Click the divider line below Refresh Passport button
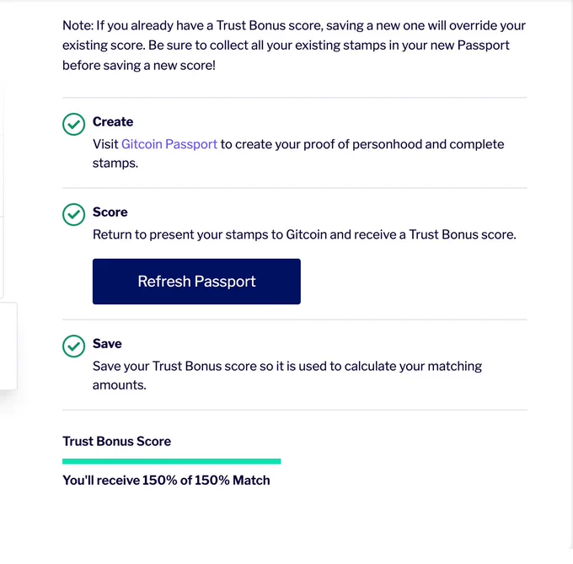 tap(295, 320)
